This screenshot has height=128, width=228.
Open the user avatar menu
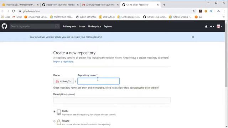tap(219, 26)
